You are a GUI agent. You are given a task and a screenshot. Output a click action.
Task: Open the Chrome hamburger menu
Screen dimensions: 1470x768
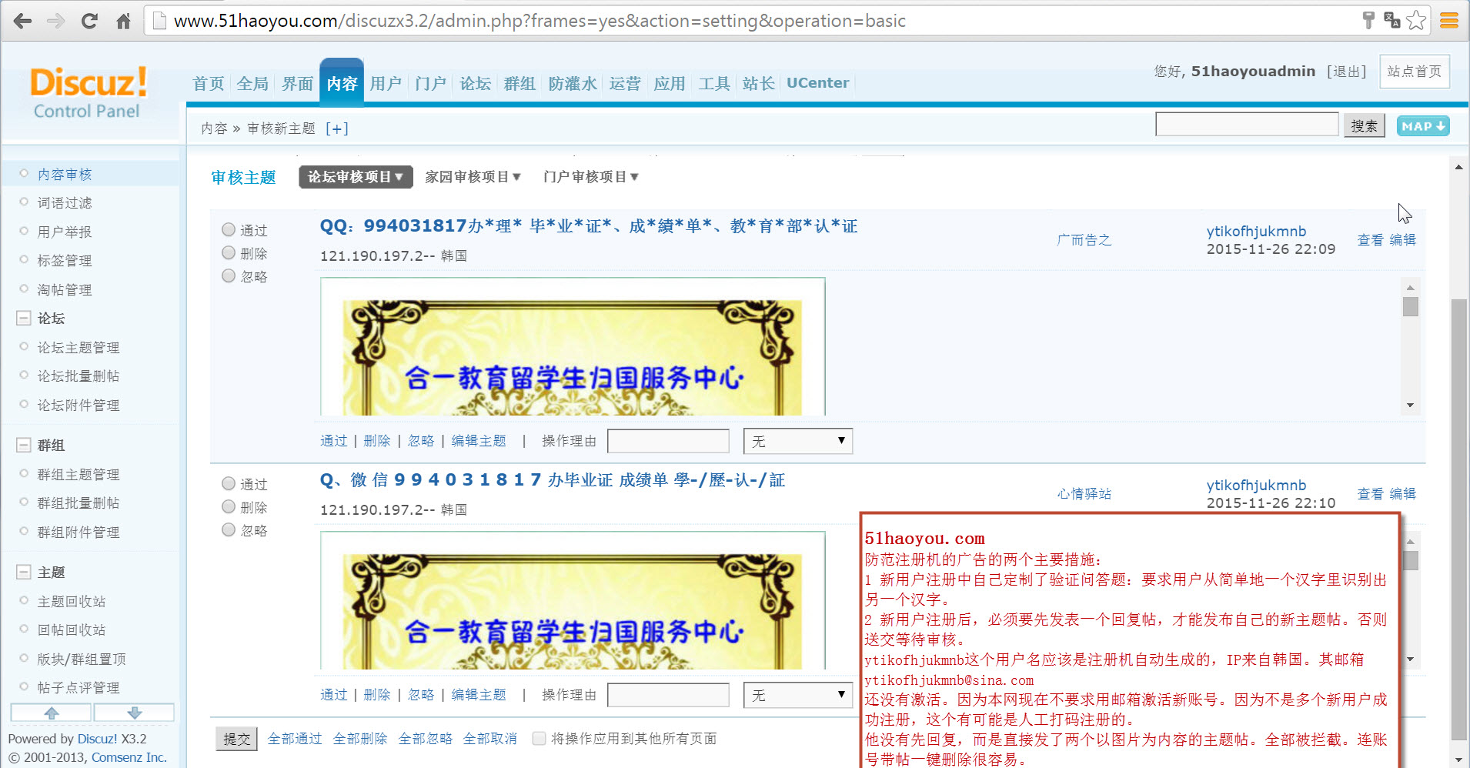[1449, 21]
